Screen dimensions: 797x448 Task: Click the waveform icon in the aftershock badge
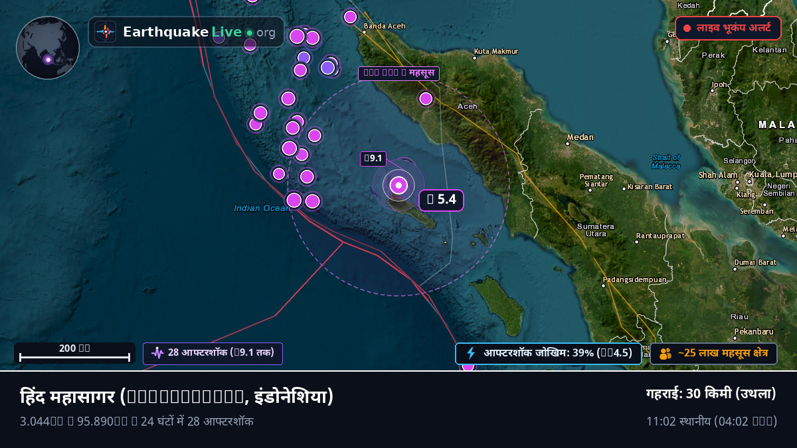click(x=157, y=353)
